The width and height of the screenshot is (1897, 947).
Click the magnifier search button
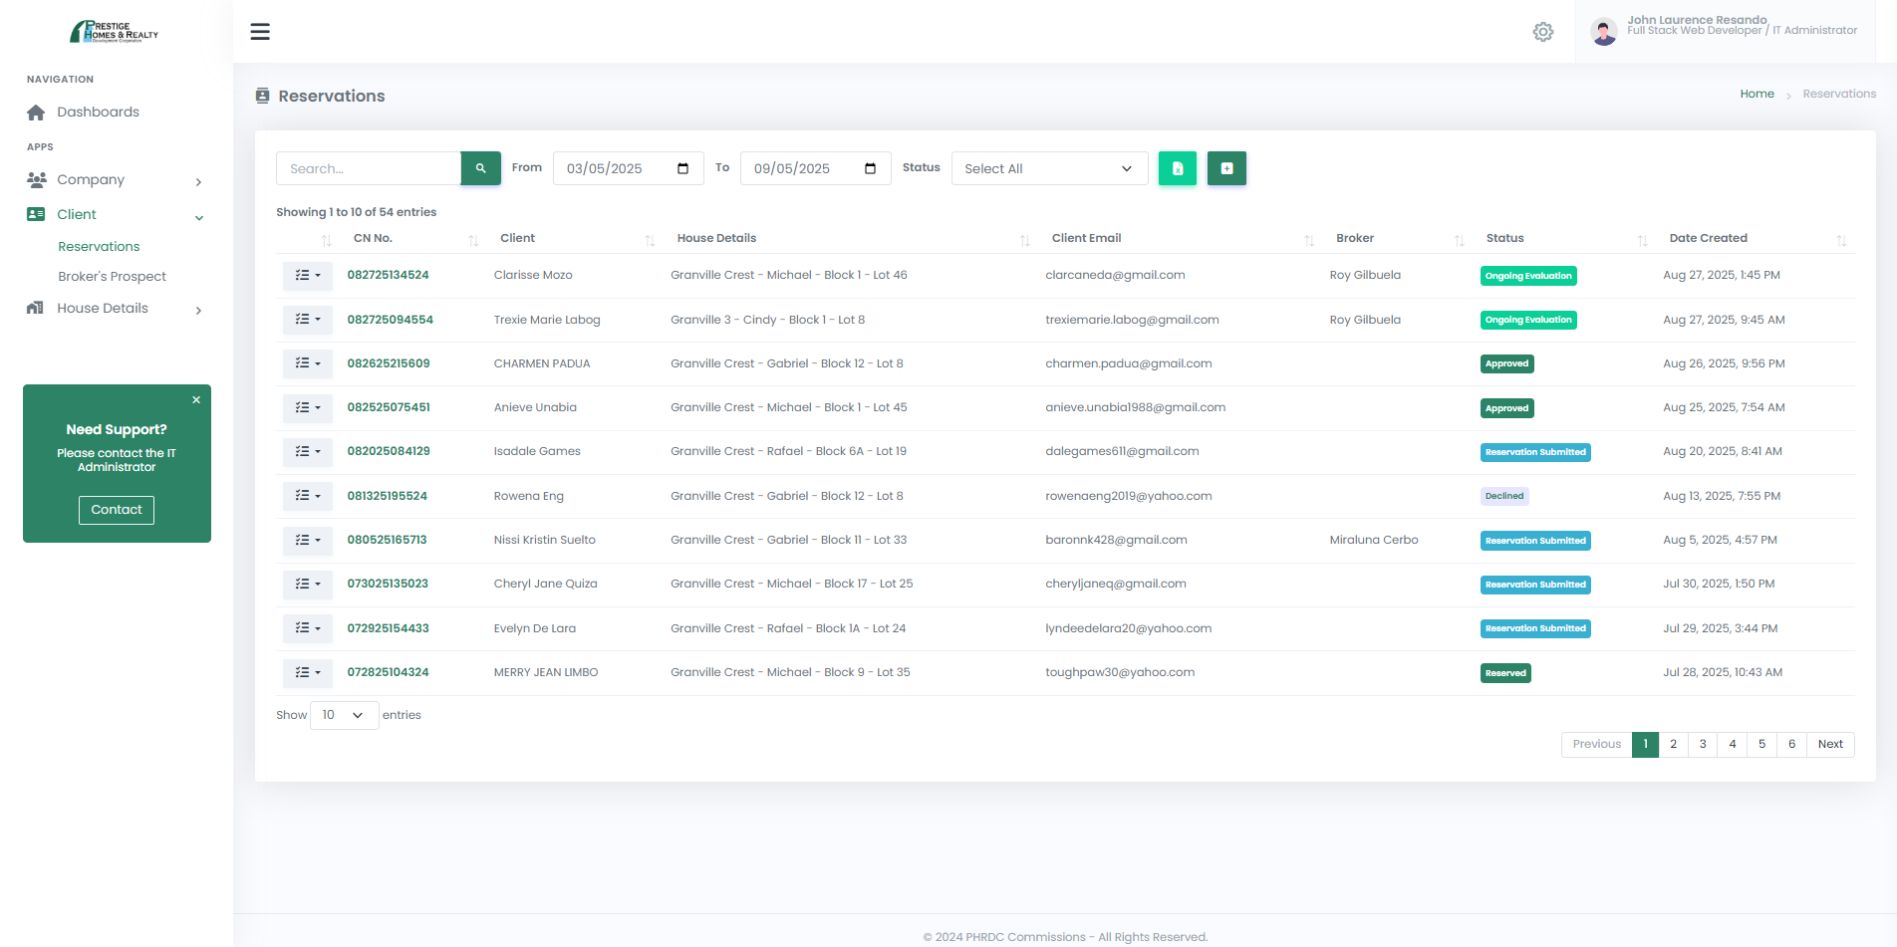[480, 168]
